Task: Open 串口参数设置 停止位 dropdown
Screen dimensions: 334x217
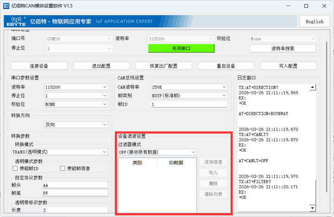Action: [76, 96]
